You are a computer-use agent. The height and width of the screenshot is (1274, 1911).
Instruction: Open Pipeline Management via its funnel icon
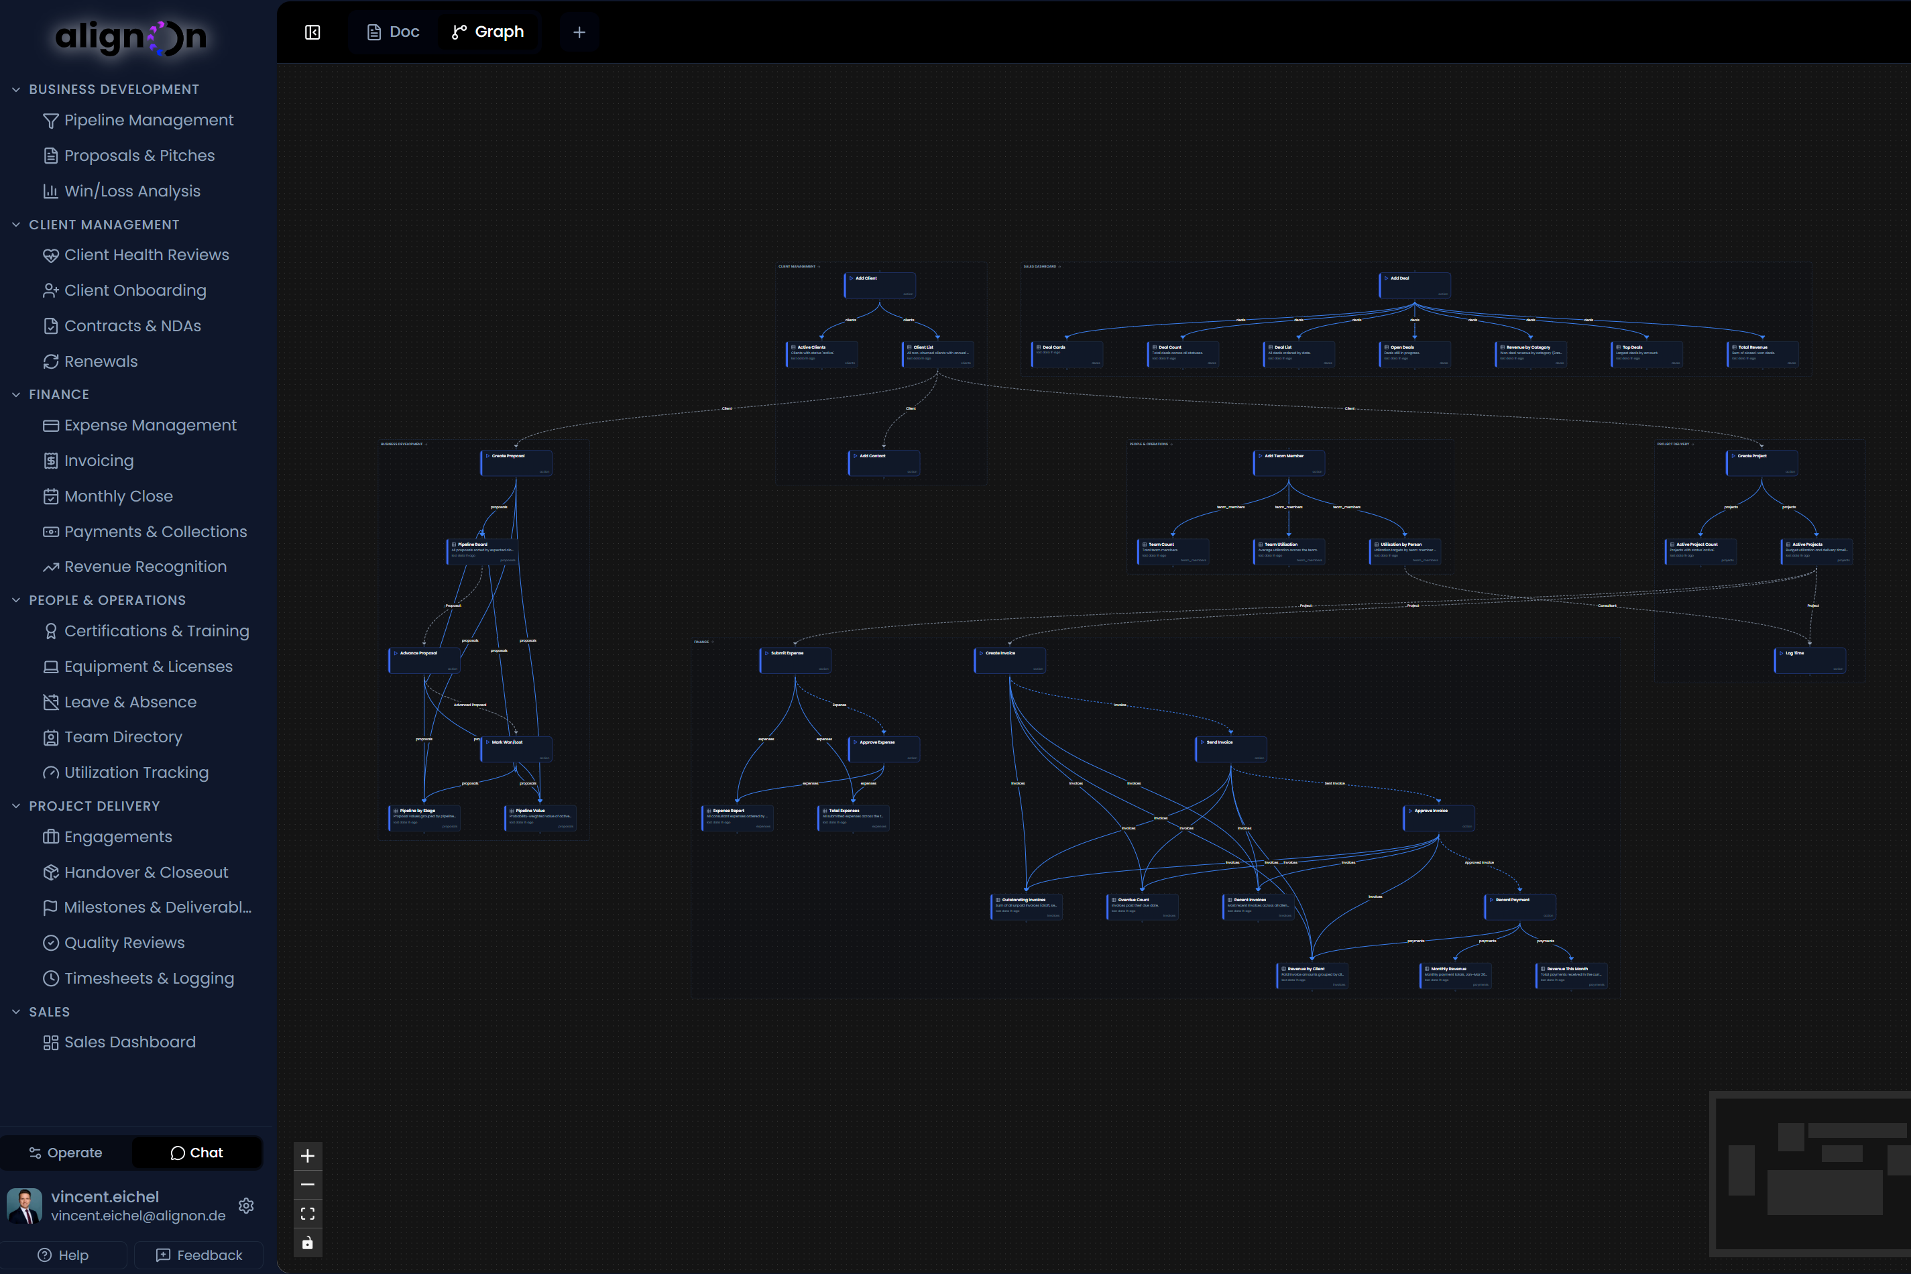coord(50,119)
